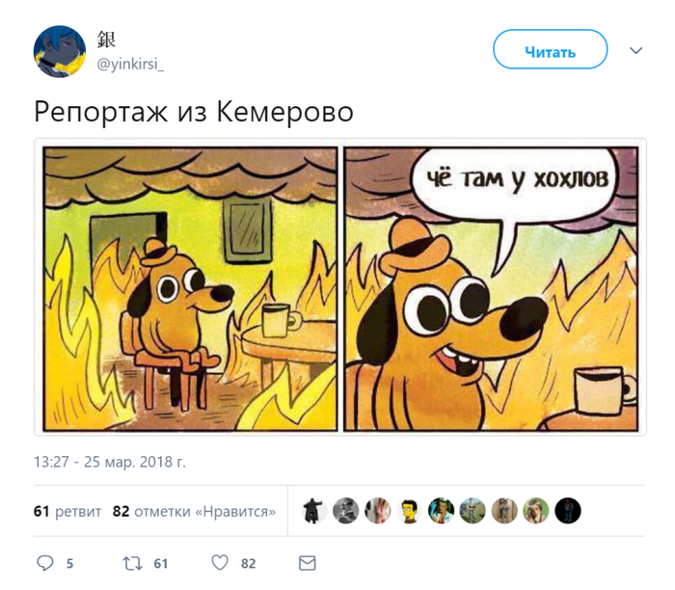Open the @yinkirsi_ profile handle link

pos(130,65)
